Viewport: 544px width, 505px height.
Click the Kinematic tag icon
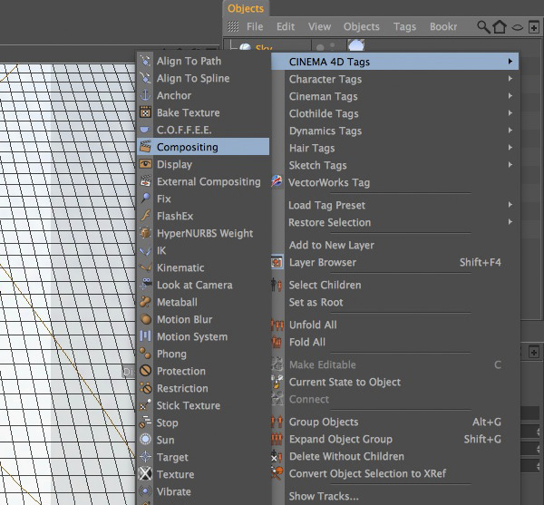[145, 267]
